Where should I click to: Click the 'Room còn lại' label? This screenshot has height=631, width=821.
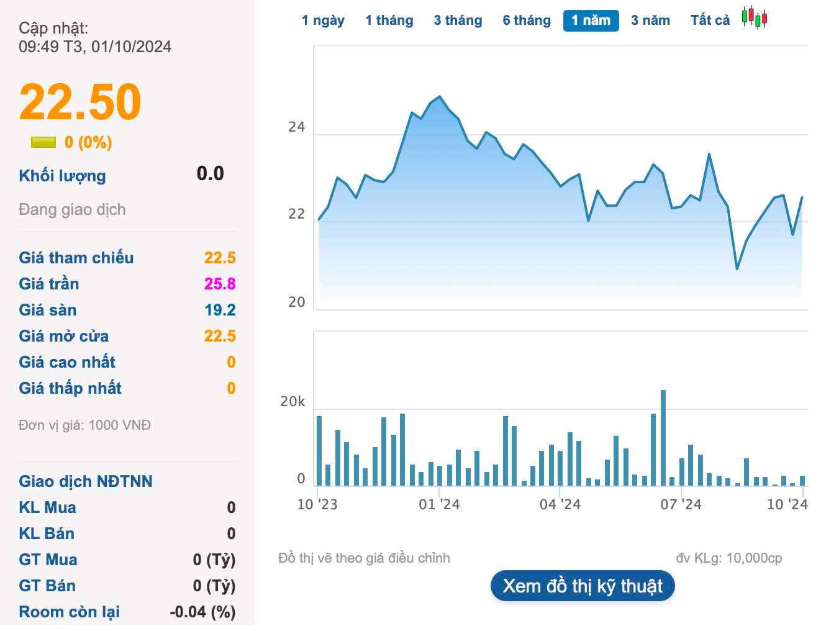[70, 612]
